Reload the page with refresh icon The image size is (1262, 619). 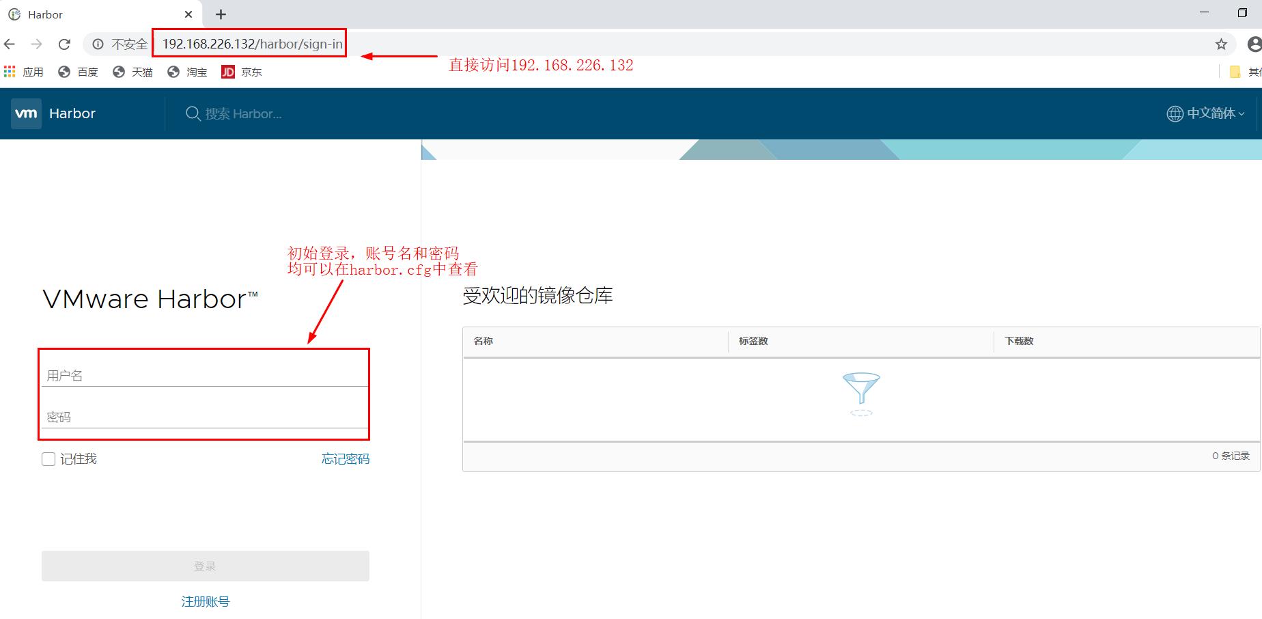coord(64,44)
